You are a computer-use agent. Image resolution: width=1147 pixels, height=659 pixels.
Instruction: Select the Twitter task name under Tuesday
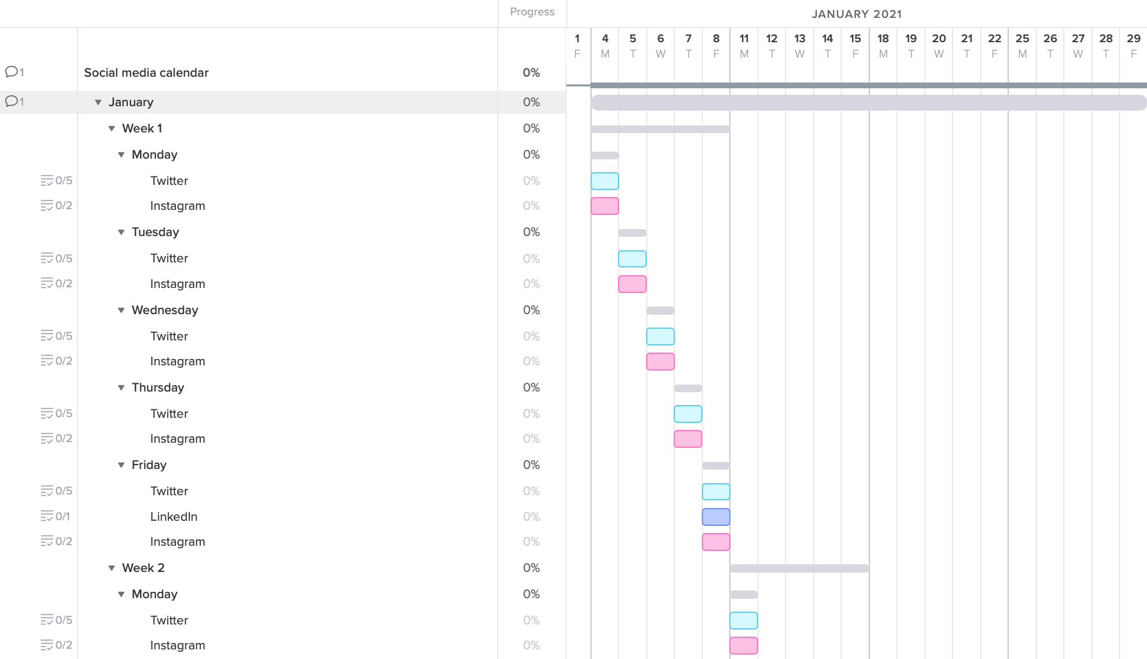[x=169, y=258]
